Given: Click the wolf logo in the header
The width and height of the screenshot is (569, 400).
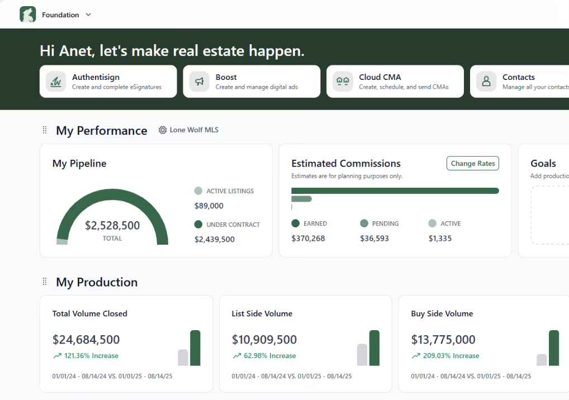Looking at the screenshot, I should coord(27,15).
